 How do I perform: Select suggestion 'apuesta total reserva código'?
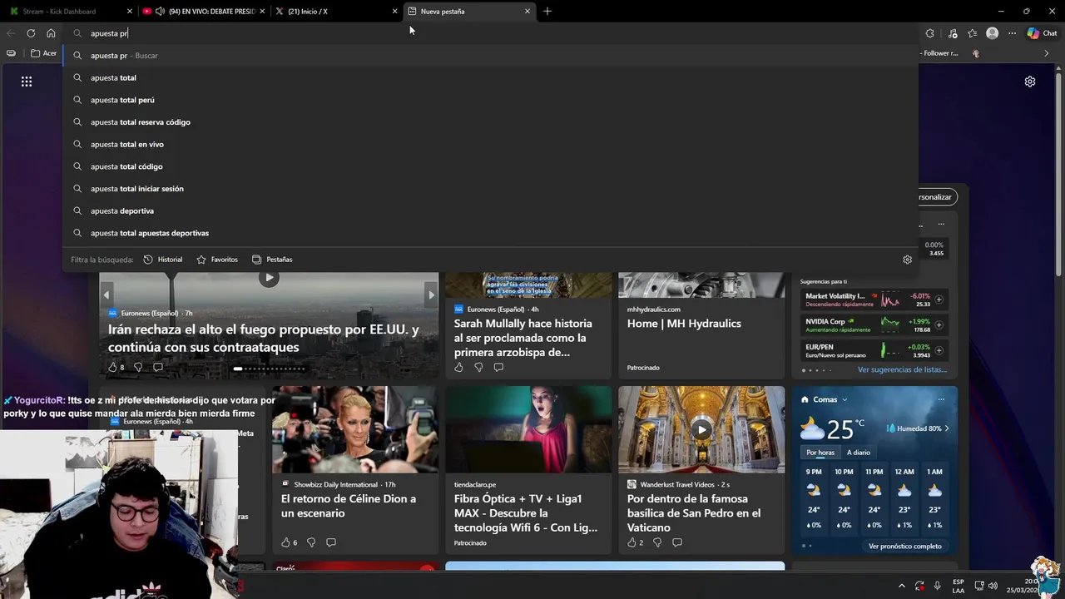pos(491,122)
